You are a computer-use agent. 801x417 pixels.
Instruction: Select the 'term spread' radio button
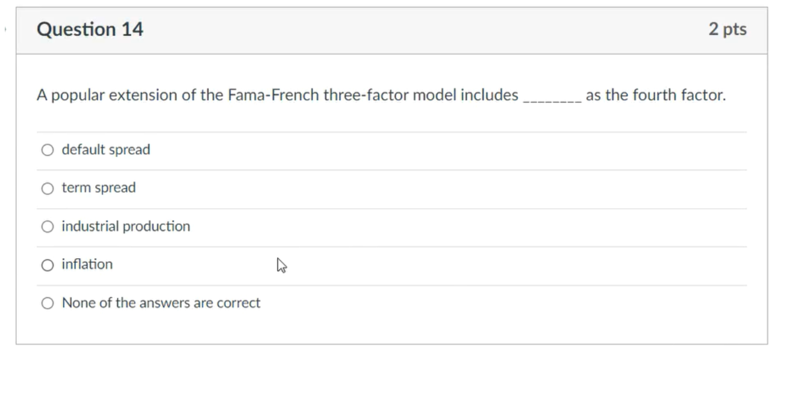pos(48,188)
